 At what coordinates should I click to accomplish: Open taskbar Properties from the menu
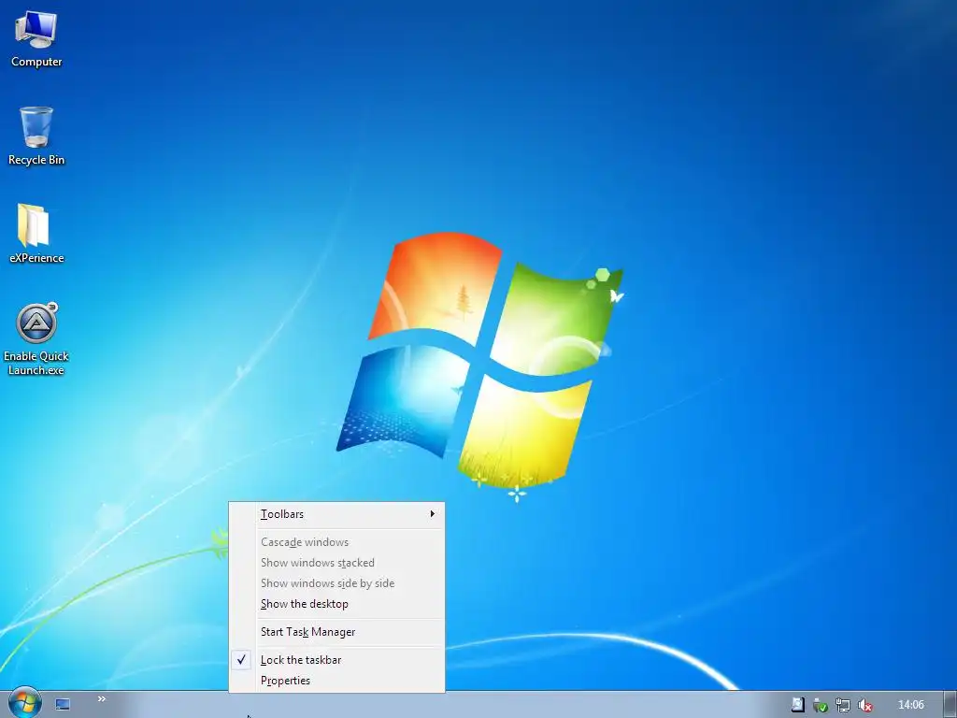tap(336, 681)
